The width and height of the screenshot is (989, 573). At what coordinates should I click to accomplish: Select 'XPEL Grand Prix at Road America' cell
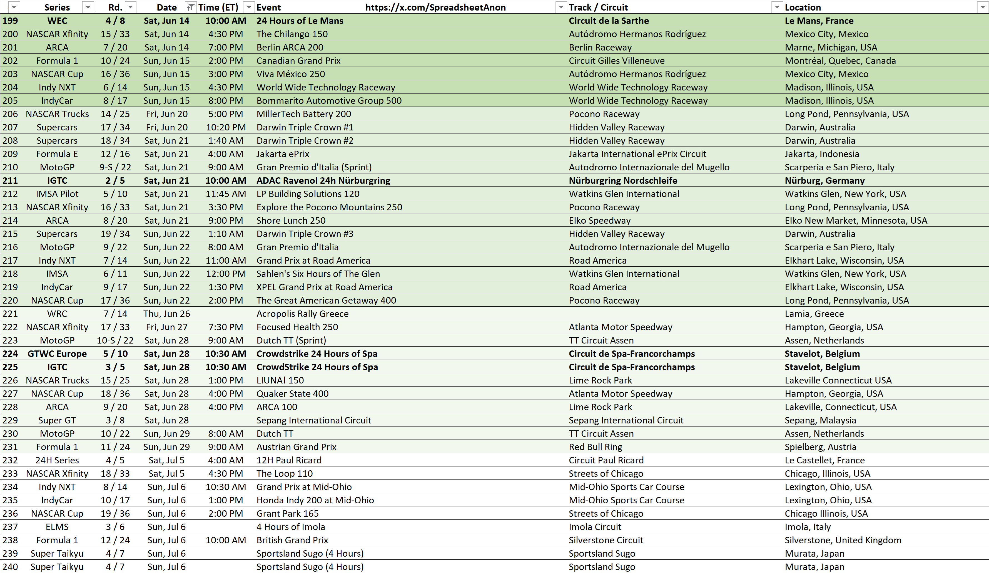pos(324,287)
